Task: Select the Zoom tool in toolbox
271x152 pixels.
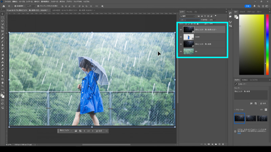Action: tap(2, 86)
